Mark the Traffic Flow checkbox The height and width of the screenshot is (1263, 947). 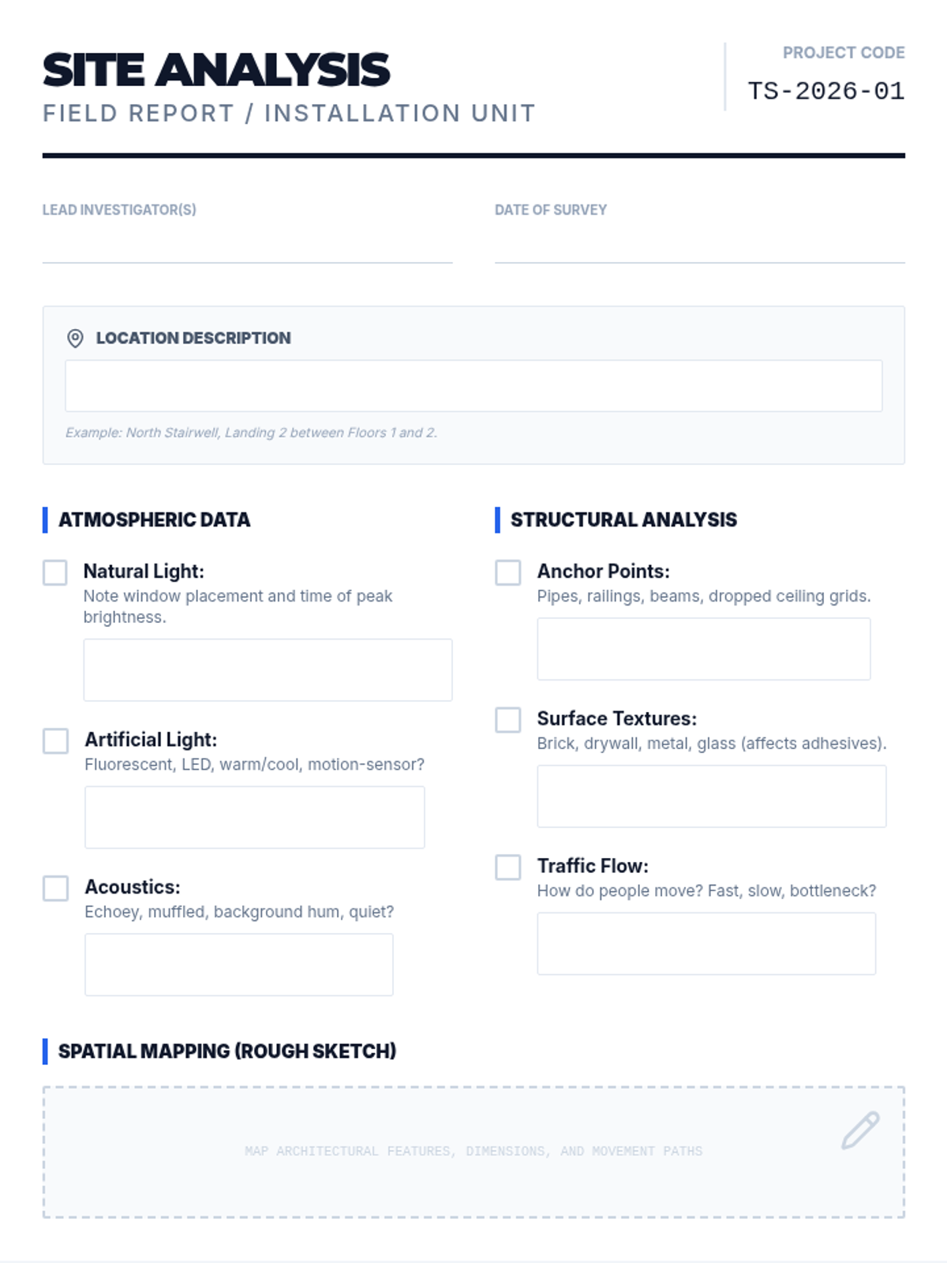(508, 867)
